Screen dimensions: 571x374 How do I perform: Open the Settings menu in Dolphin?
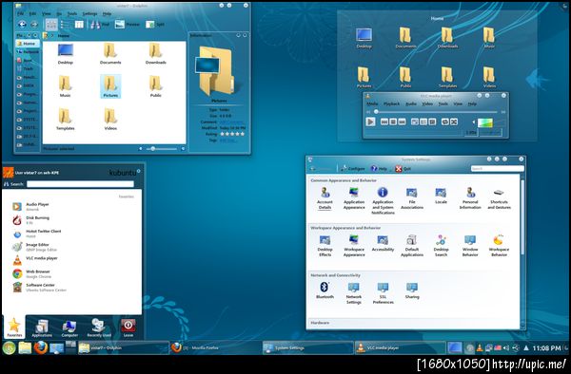click(89, 14)
